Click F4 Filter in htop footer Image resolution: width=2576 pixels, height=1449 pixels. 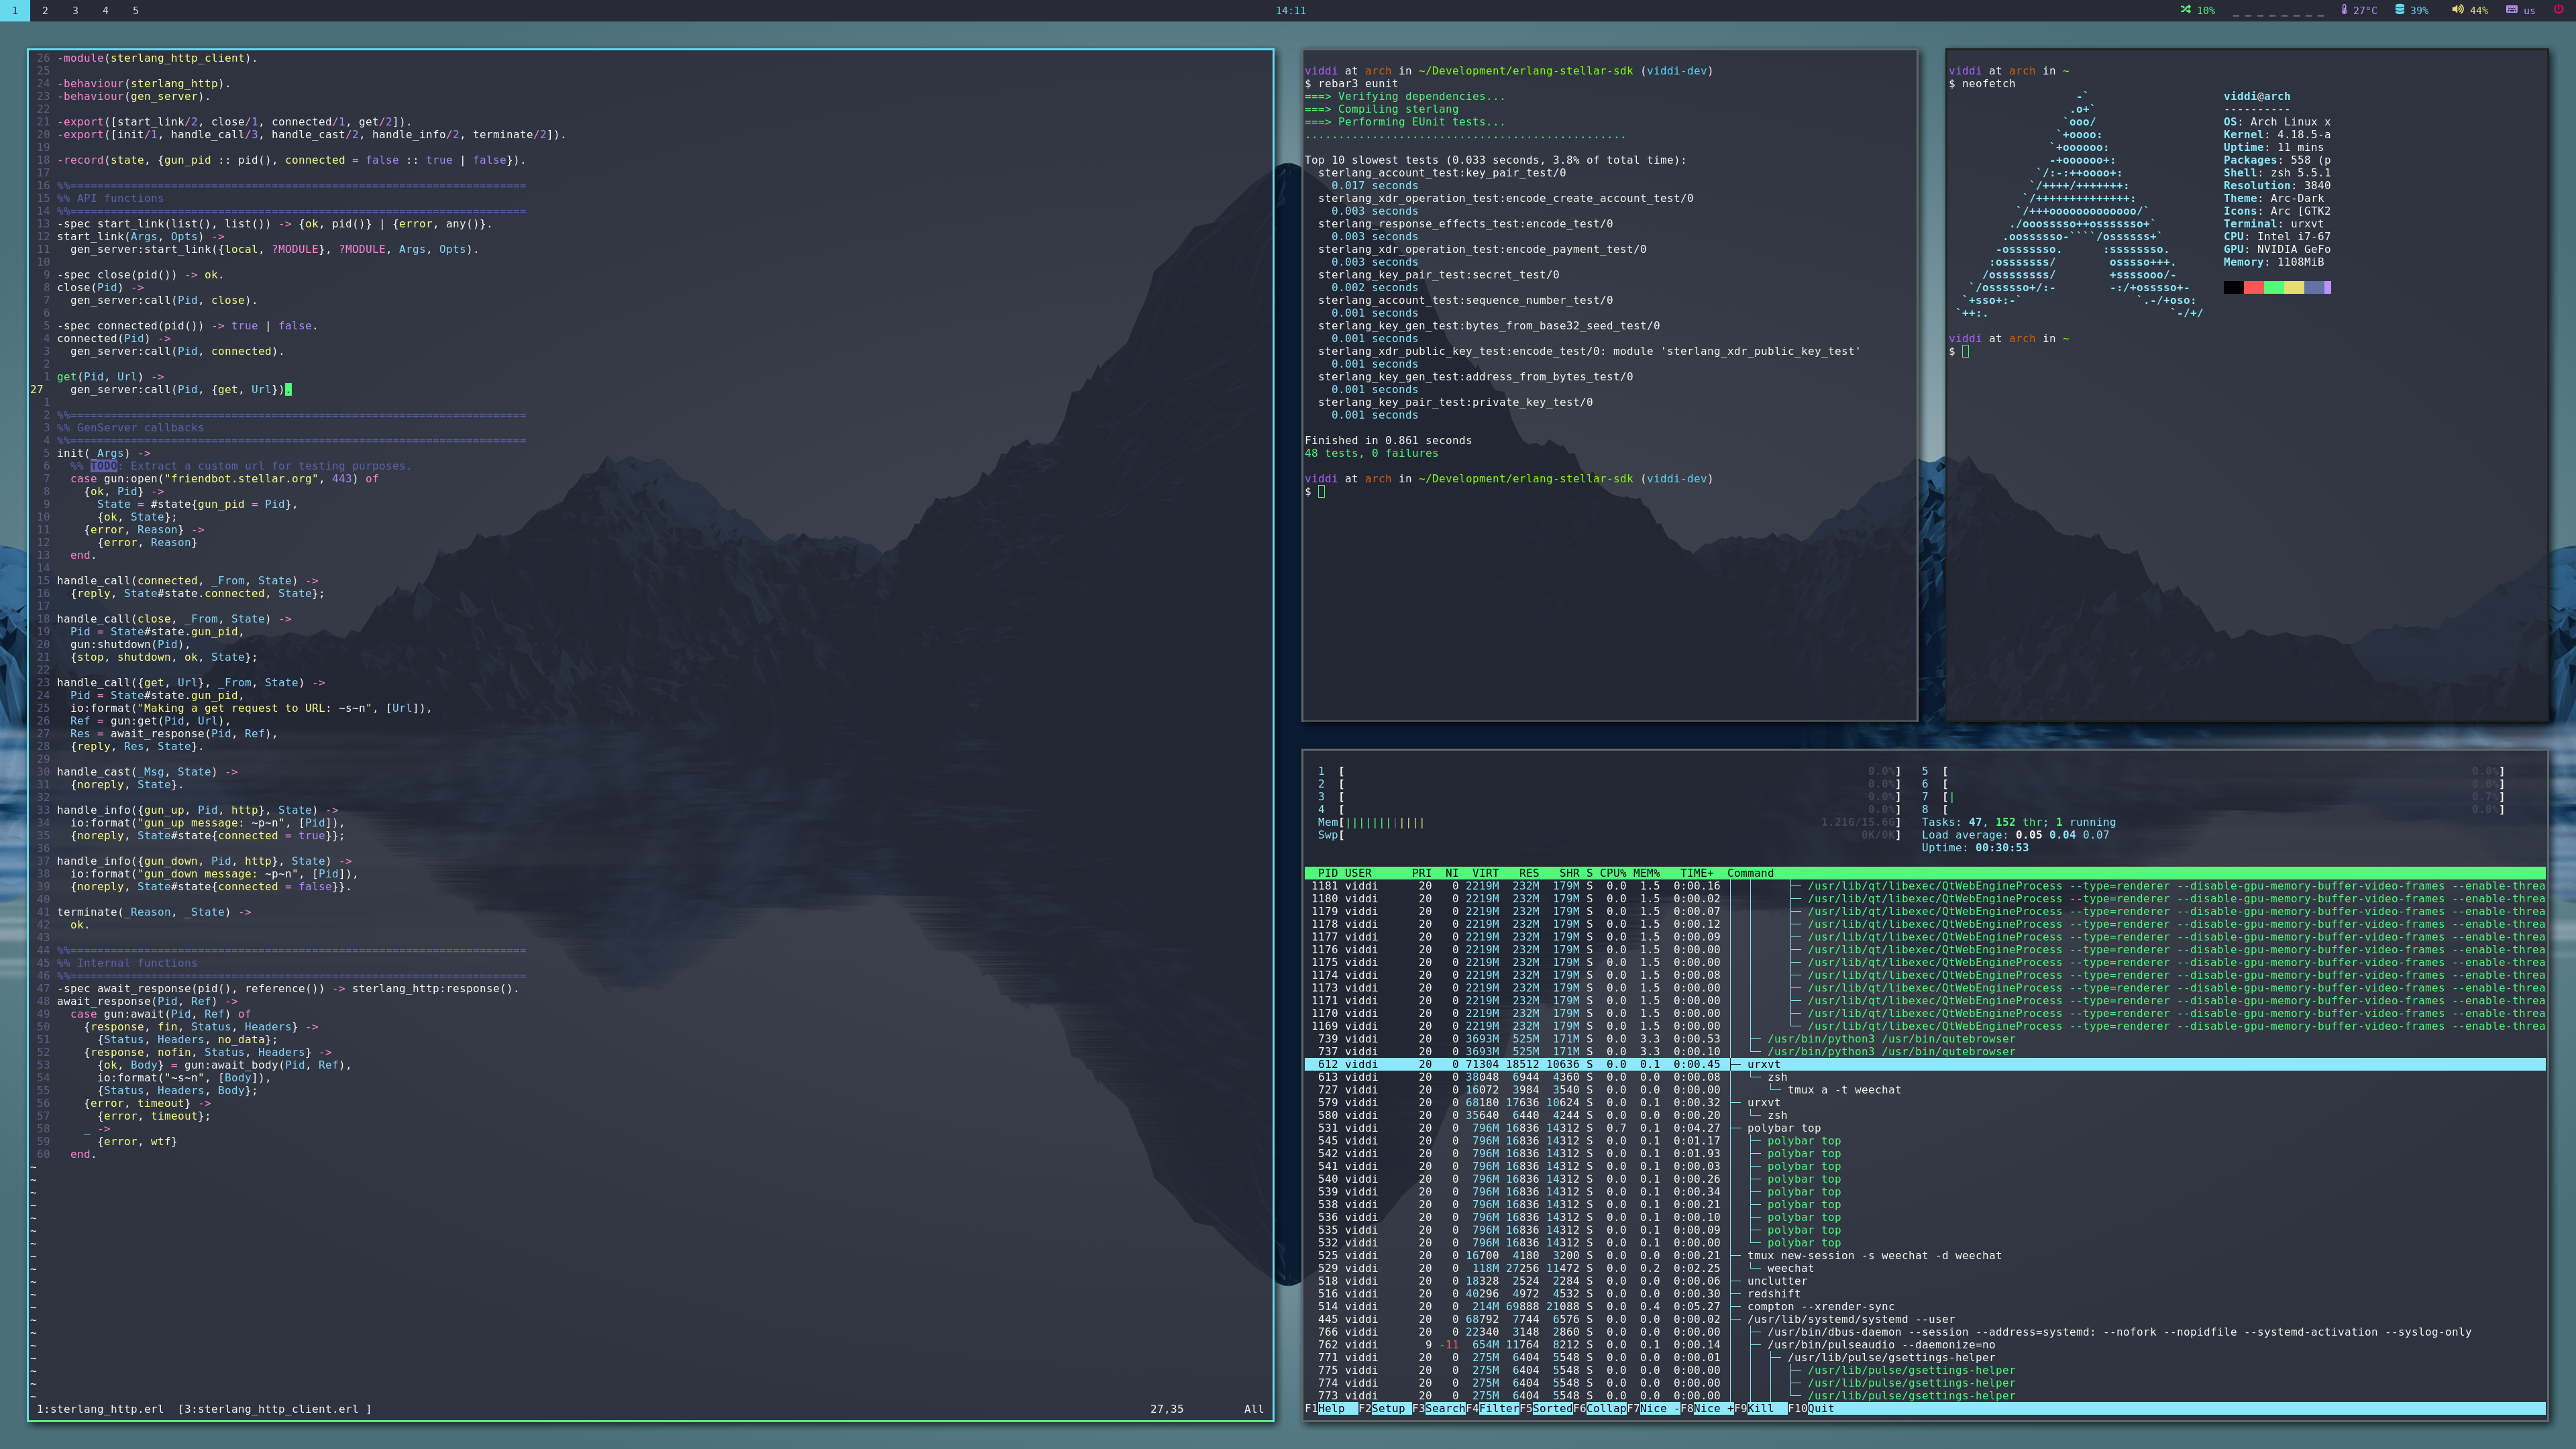point(1492,1408)
